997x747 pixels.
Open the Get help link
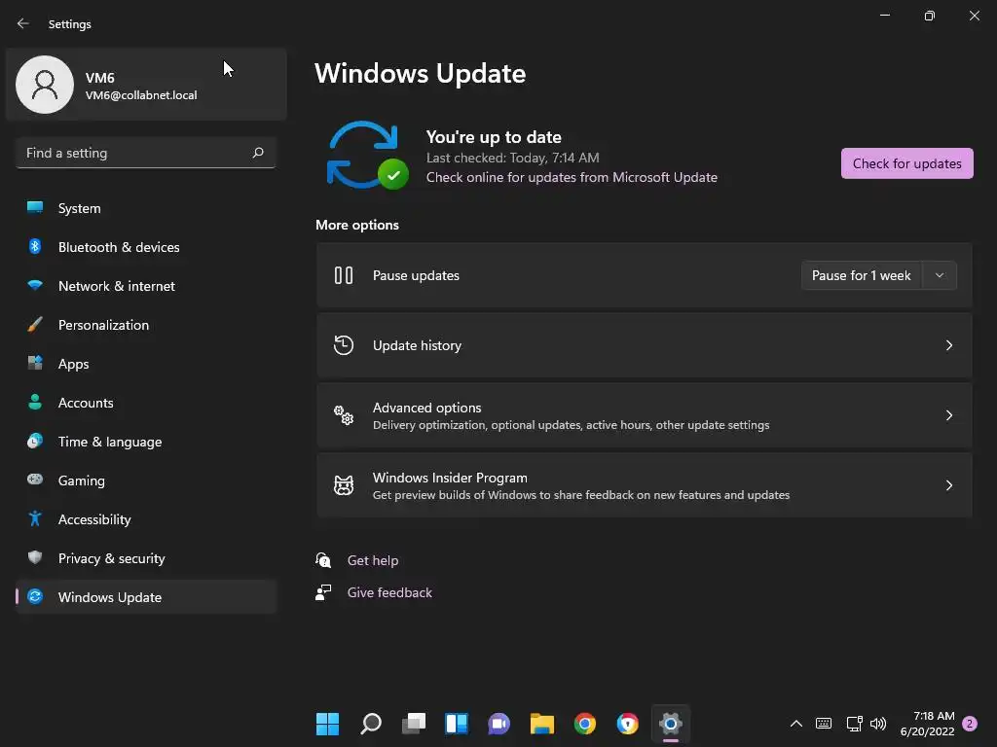coord(373,560)
